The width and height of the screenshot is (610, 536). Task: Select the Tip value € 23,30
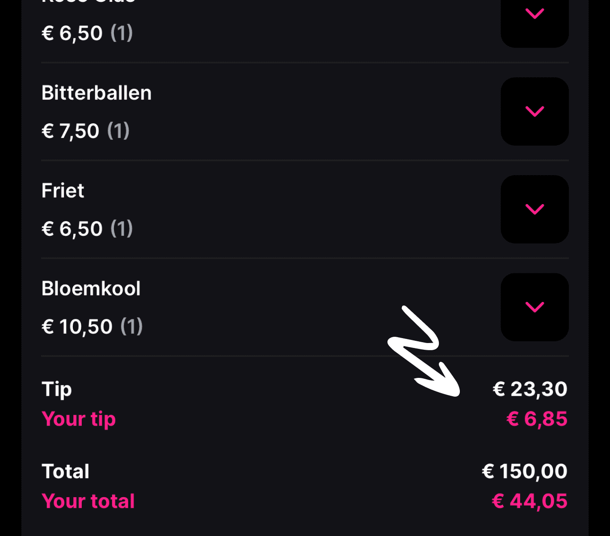pyautogui.click(x=530, y=389)
